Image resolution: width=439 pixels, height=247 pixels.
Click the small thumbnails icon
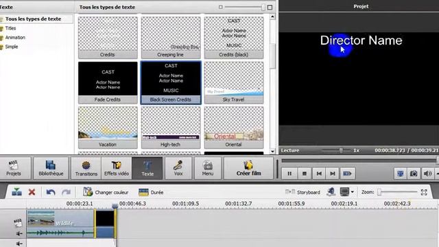click(221, 8)
